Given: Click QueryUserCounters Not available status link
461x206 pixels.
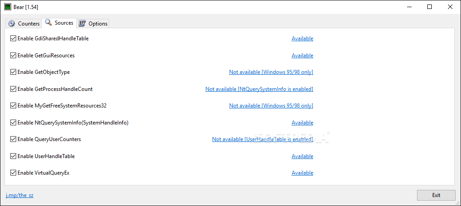Looking at the screenshot, I should [x=262, y=139].
